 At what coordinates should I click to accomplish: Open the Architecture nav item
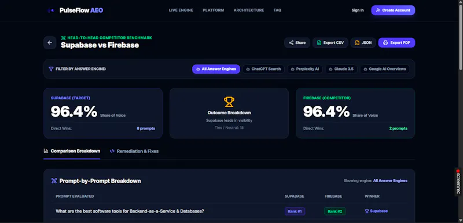click(249, 10)
